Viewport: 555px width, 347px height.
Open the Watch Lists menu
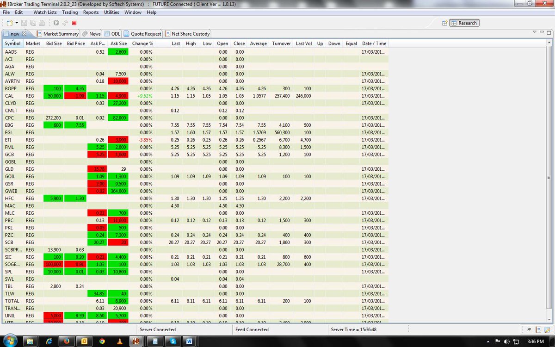pos(45,12)
